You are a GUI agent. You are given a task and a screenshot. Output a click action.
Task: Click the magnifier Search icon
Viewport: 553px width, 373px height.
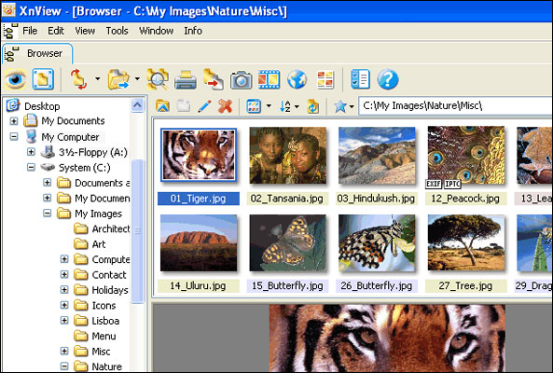coord(158,79)
